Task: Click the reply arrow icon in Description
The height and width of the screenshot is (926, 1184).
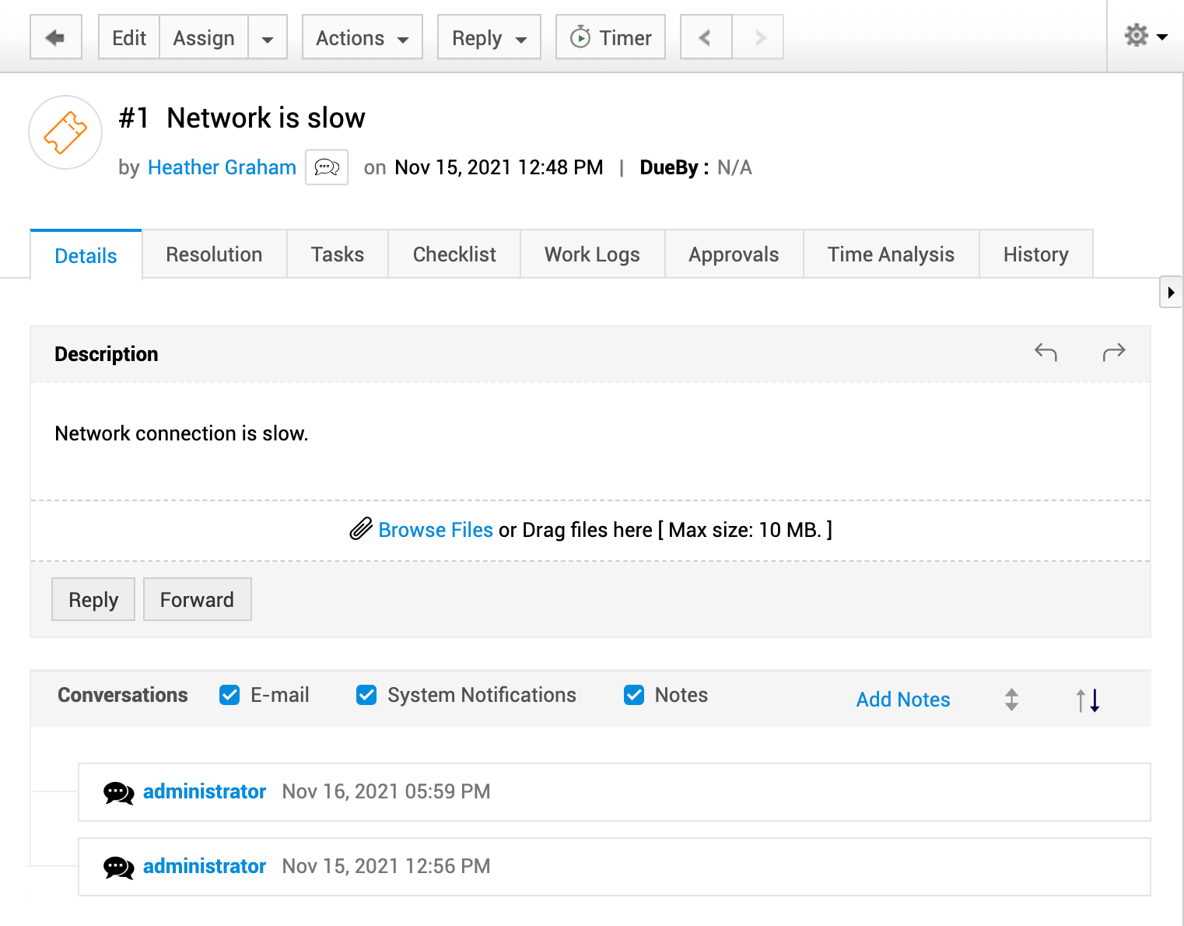Action: [1046, 353]
